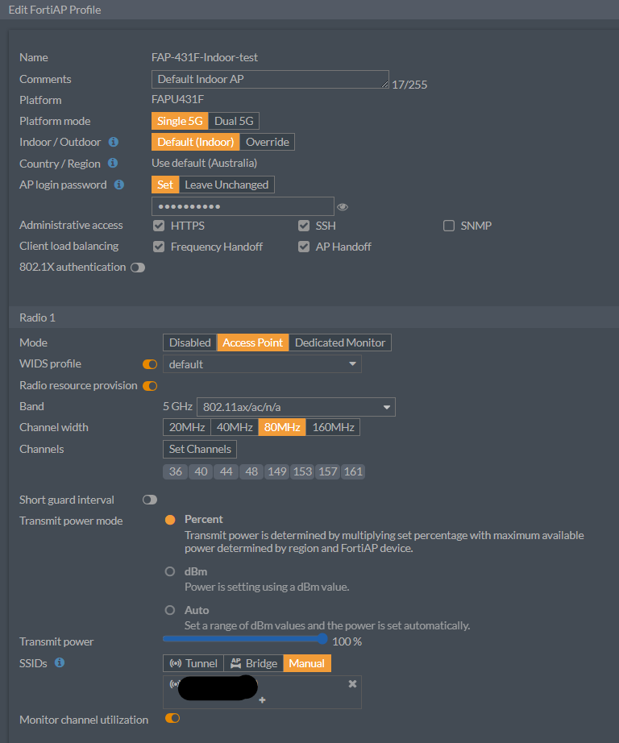The height and width of the screenshot is (743, 619).
Task: Toggle 802.1X authentication switch
Action: pyautogui.click(x=138, y=268)
